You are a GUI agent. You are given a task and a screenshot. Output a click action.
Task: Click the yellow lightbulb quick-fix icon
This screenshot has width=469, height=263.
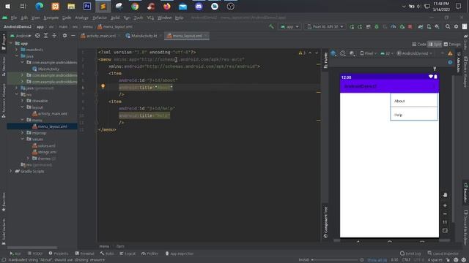pyautogui.click(x=103, y=86)
